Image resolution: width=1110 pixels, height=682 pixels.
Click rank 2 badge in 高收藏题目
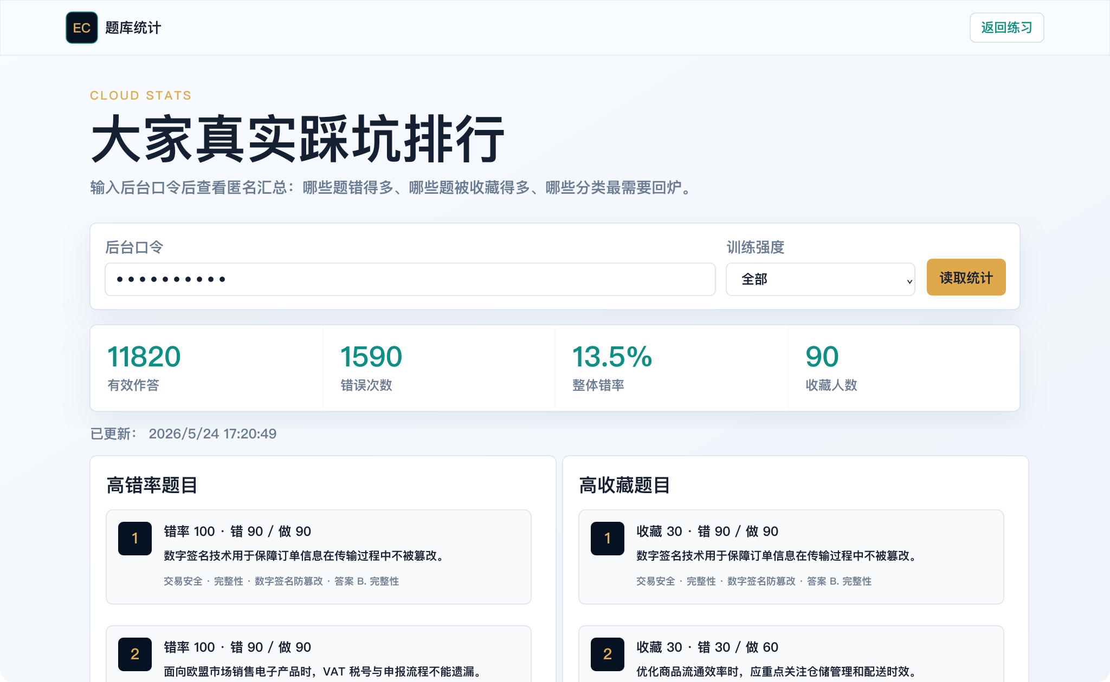(608, 654)
